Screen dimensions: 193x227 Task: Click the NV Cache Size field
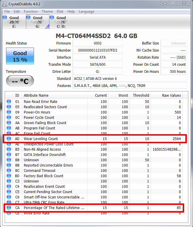click(174, 50)
